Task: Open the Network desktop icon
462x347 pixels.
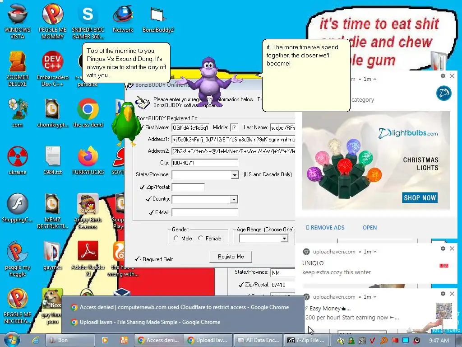Action: pos(123,18)
